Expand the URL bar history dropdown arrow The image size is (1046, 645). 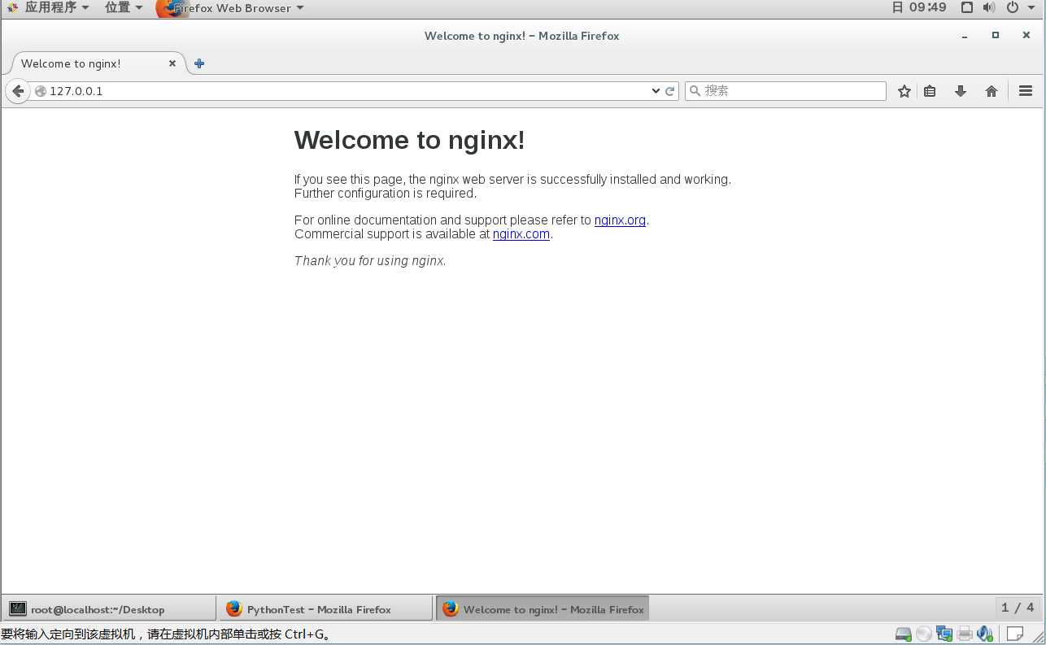coord(656,91)
